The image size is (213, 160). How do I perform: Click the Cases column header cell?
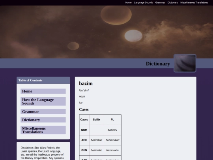(x=84, y=120)
